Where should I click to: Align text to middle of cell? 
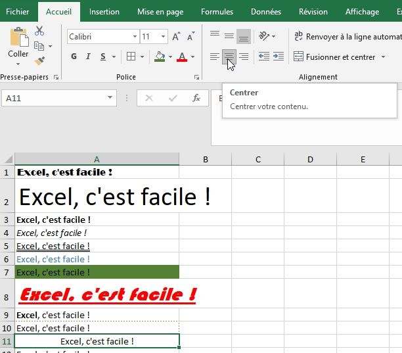229,36
